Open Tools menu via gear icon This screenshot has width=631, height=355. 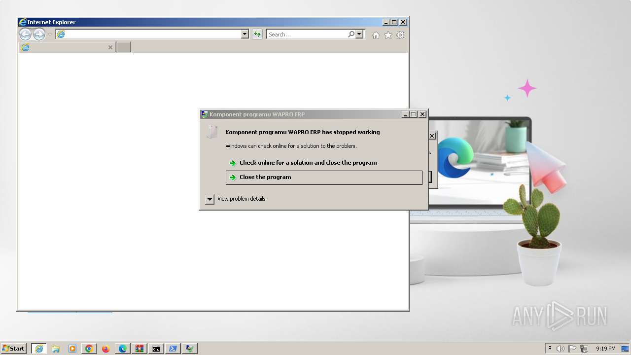(400, 35)
